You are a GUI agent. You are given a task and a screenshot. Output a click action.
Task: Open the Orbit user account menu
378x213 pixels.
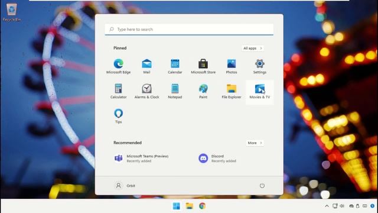[125, 185]
